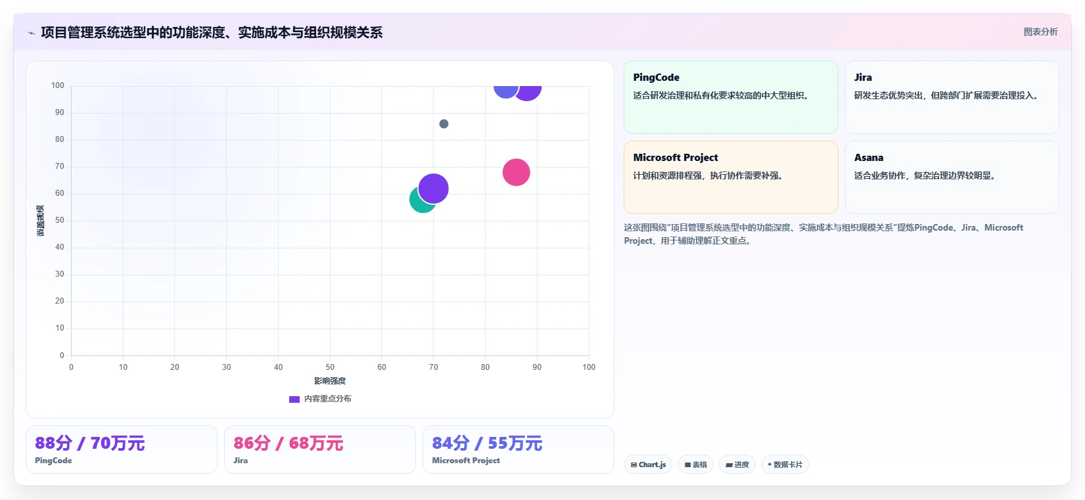The image size is (1085, 500).
Task: Click the pink bubble in the chart
Action: (x=516, y=172)
